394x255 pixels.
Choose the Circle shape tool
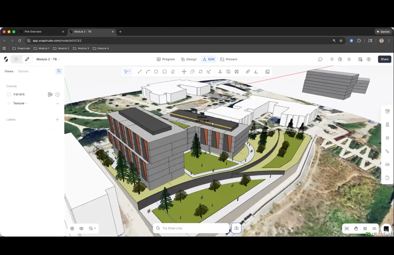coord(156,72)
